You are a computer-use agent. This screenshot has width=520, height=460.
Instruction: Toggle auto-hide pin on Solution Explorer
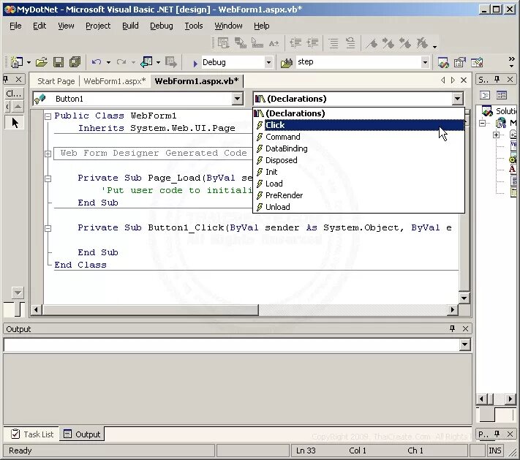tap(497, 79)
